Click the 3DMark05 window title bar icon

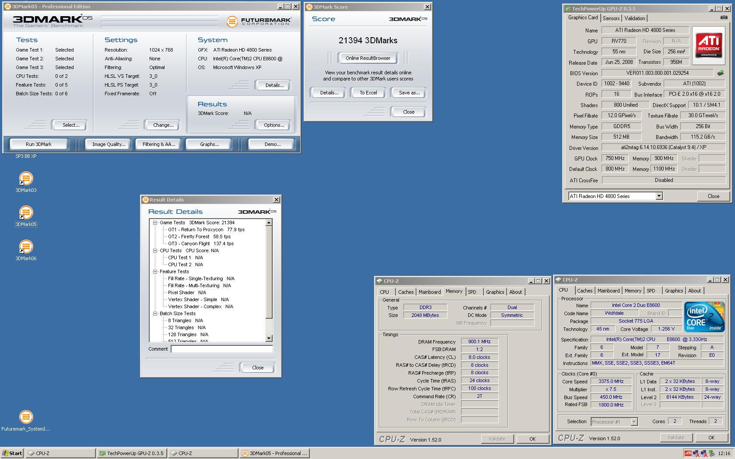pyautogui.click(x=7, y=7)
